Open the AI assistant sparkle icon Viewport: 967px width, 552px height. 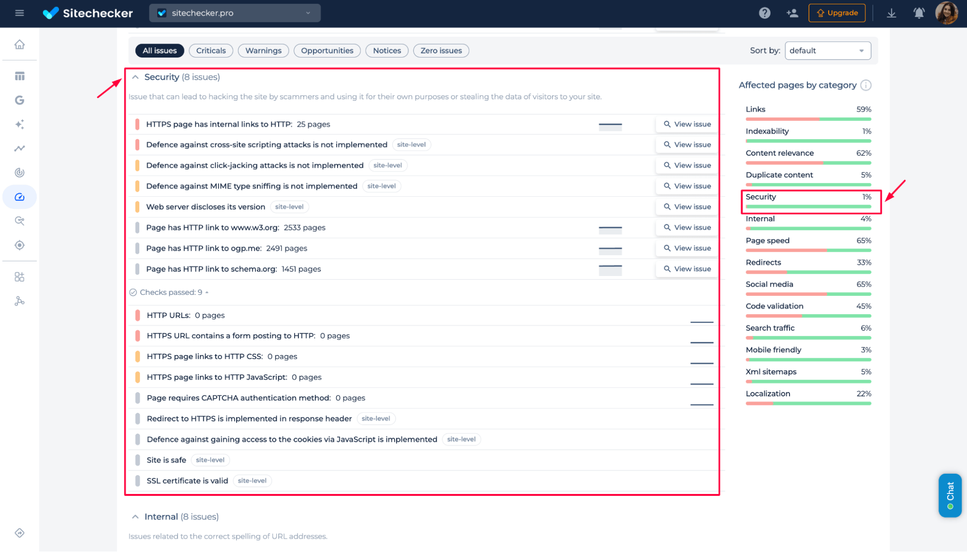tap(19, 124)
